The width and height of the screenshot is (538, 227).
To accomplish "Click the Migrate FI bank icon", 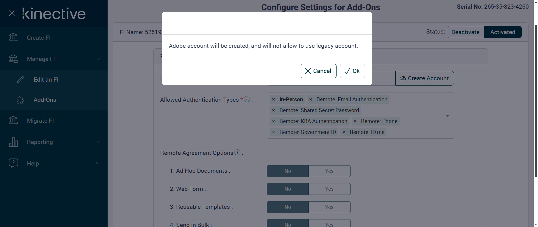I will point(13,120).
